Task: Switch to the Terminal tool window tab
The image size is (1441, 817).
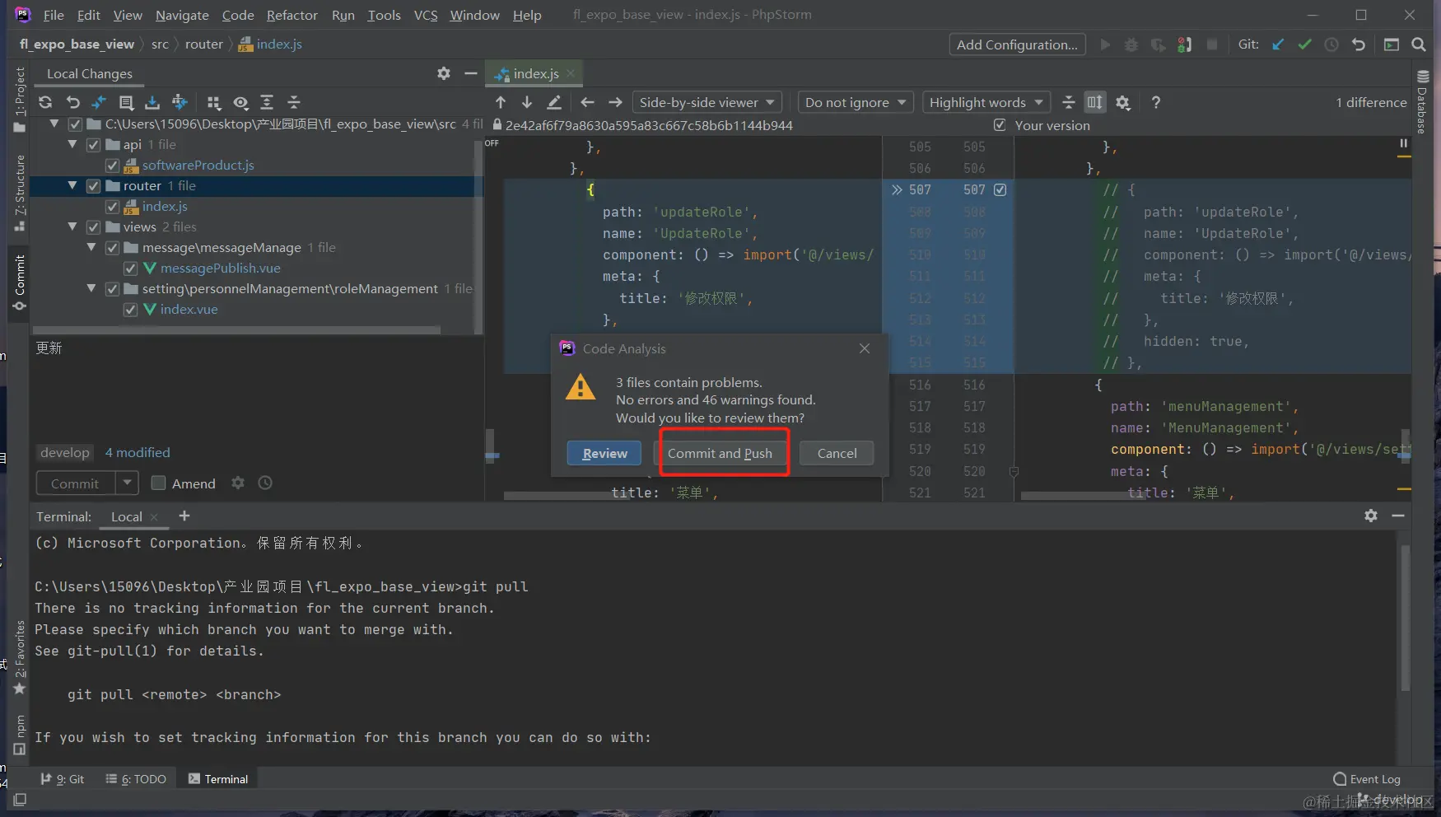Action: coord(218,779)
